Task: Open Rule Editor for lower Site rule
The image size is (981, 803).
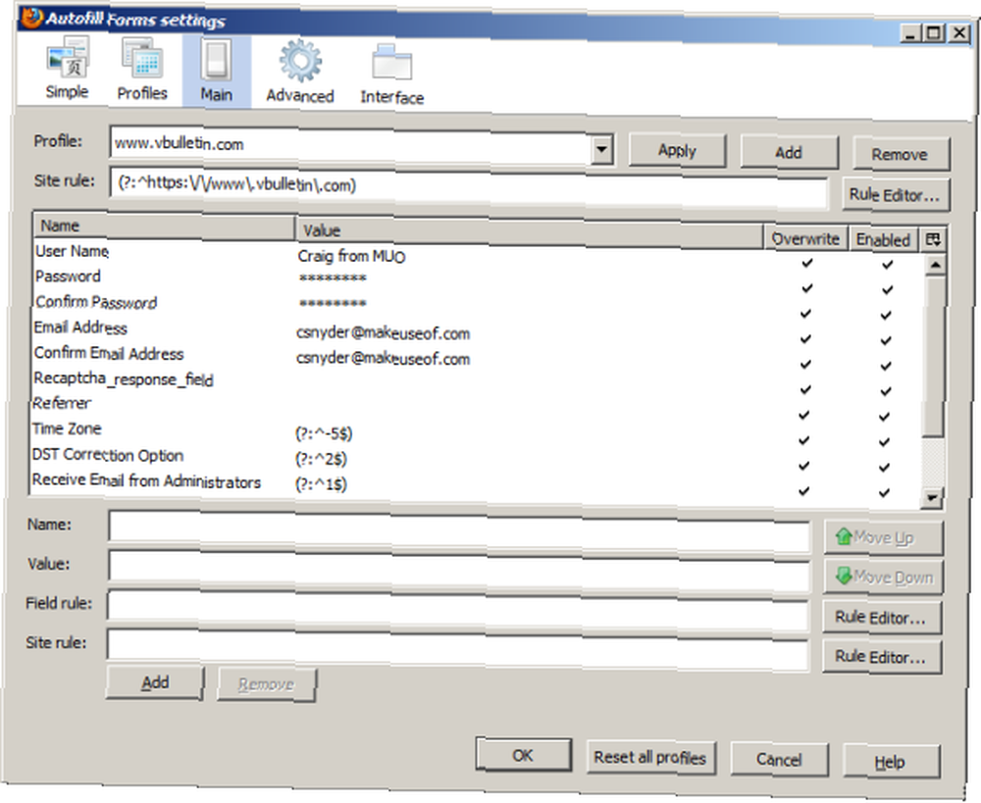Action: click(882, 657)
